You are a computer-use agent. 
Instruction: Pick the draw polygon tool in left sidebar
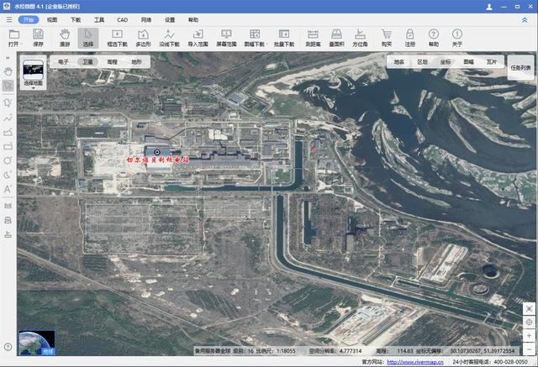coord(8,102)
